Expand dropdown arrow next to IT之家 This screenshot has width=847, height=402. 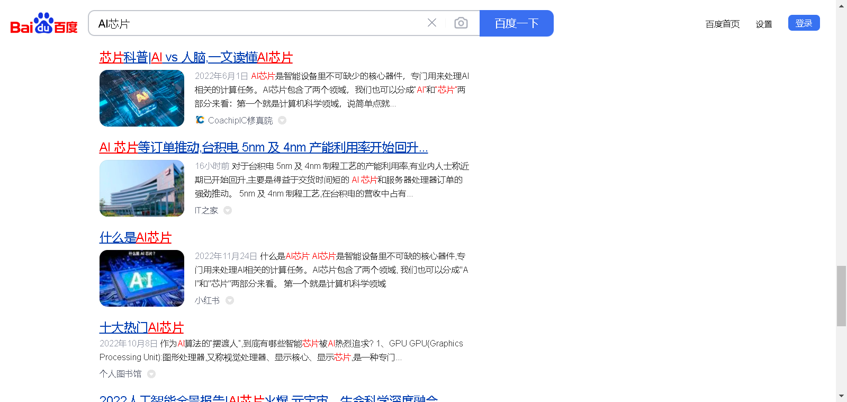pyautogui.click(x=228, y=210)
